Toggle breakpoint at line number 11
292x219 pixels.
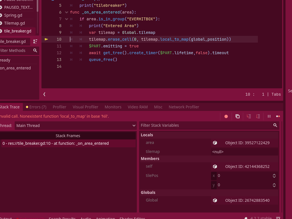tap(59, 46)
